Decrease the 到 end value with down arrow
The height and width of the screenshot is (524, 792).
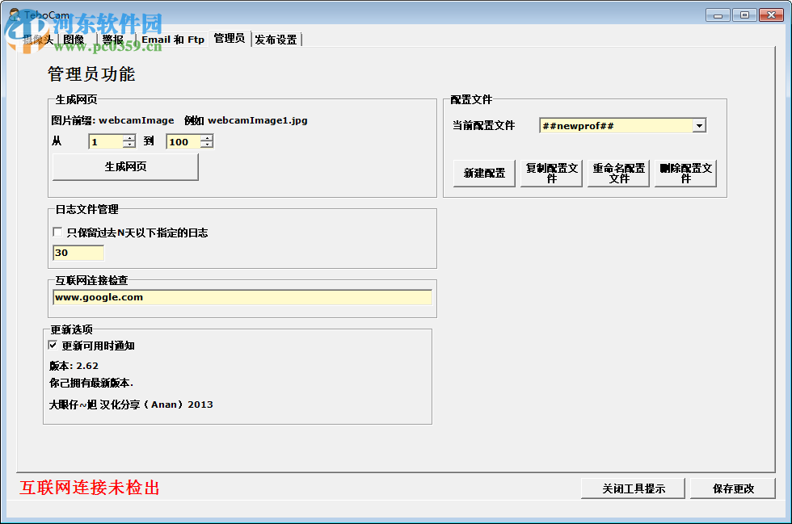207,145
